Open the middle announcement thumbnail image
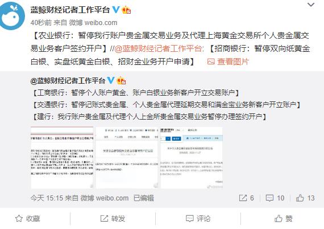Screen dimensions: 324x229 127,158
